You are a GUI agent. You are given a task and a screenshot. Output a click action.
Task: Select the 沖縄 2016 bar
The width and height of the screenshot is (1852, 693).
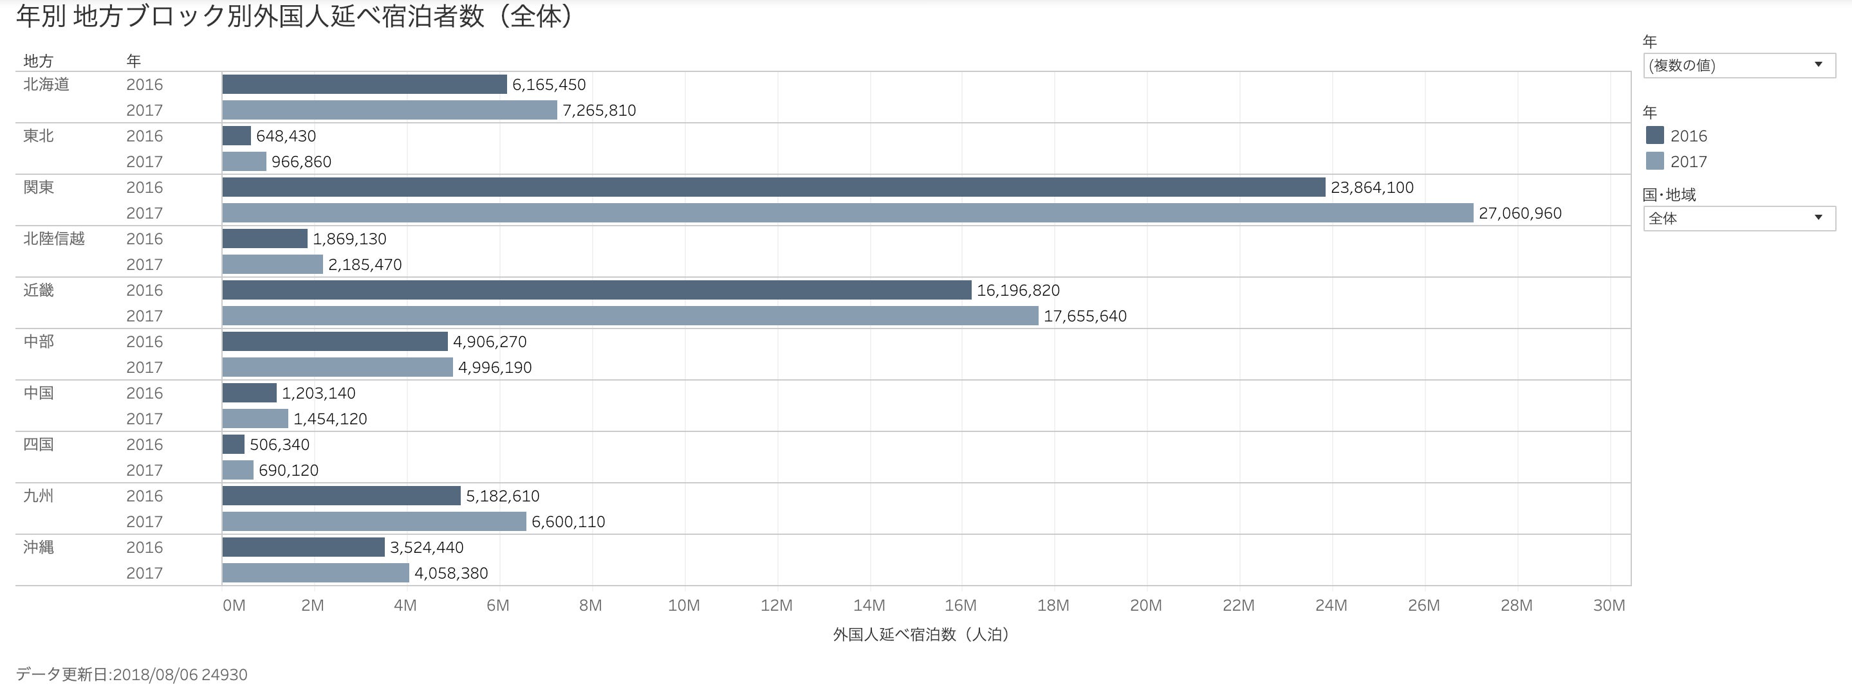tap(302, 547)
